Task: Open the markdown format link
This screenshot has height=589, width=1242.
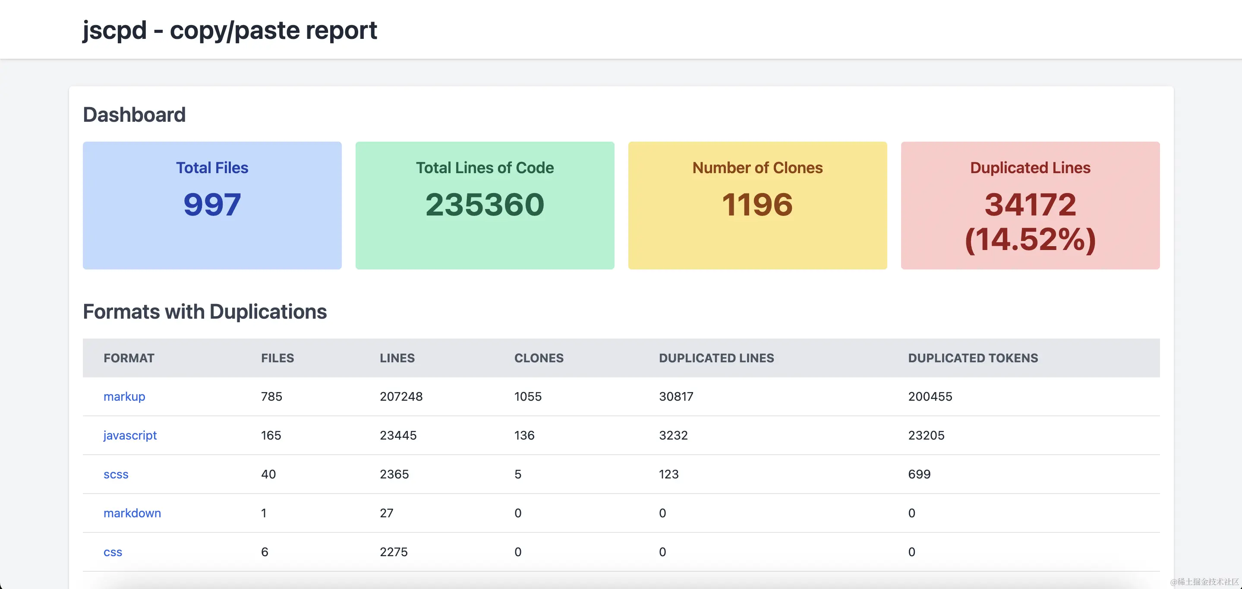Action: pyautogui.click(x=132, y=513)
